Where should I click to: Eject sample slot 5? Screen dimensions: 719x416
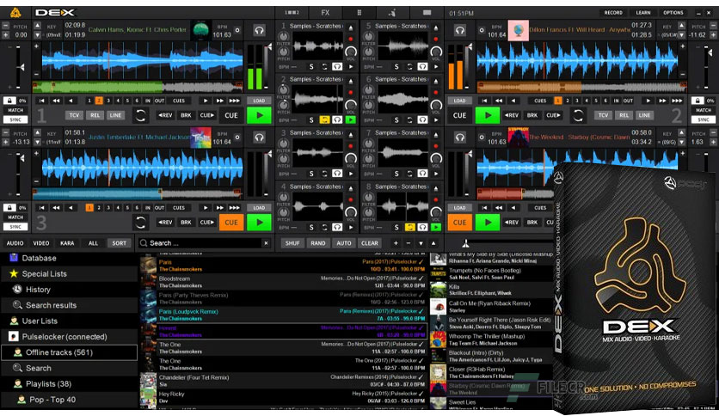point(436,28)
